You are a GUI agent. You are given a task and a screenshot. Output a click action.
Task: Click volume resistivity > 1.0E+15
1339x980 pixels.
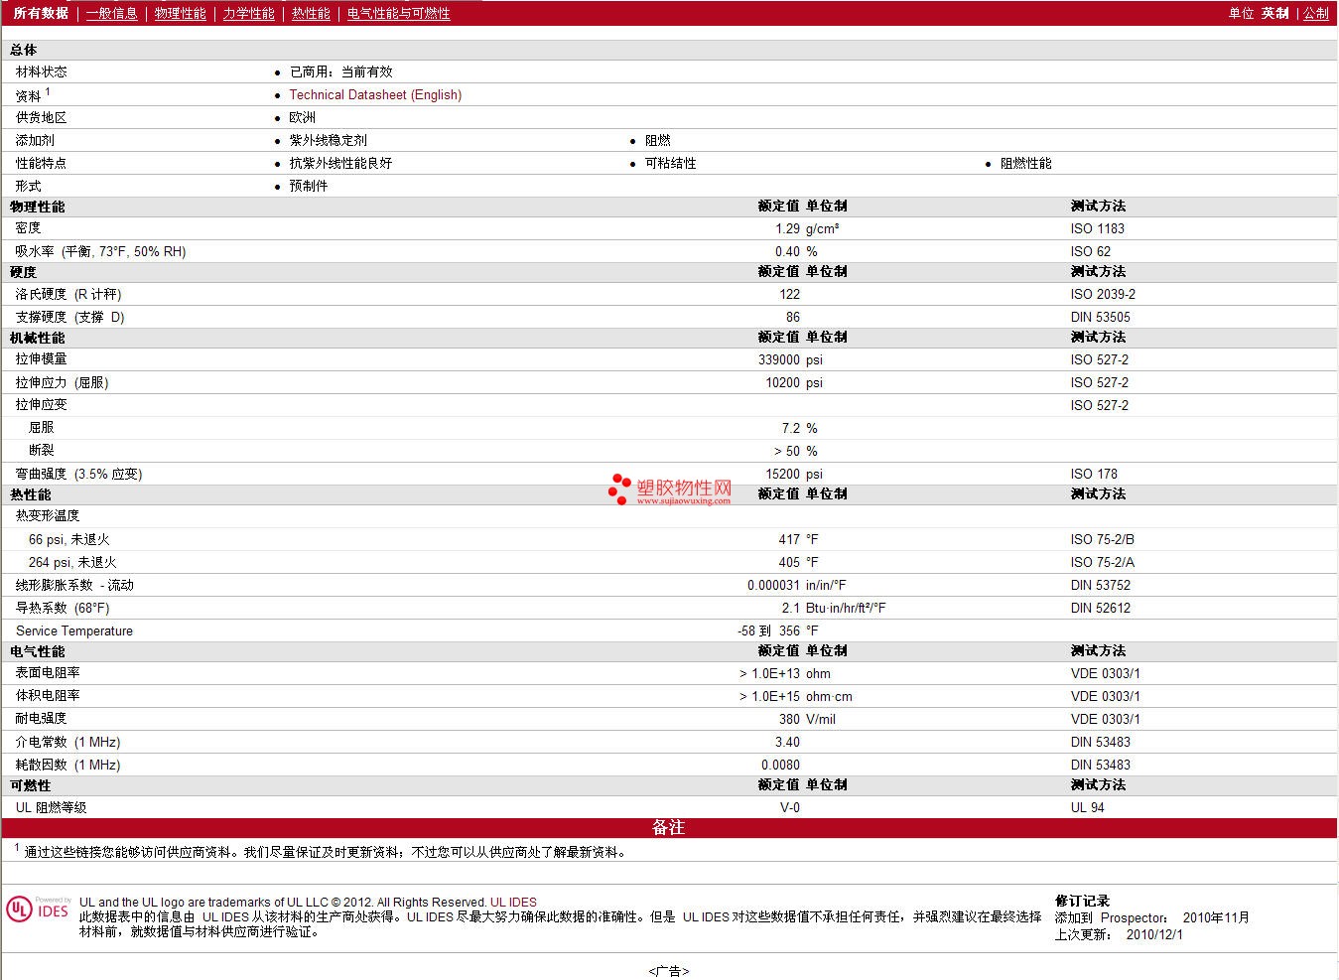click(x=769, y=696)
